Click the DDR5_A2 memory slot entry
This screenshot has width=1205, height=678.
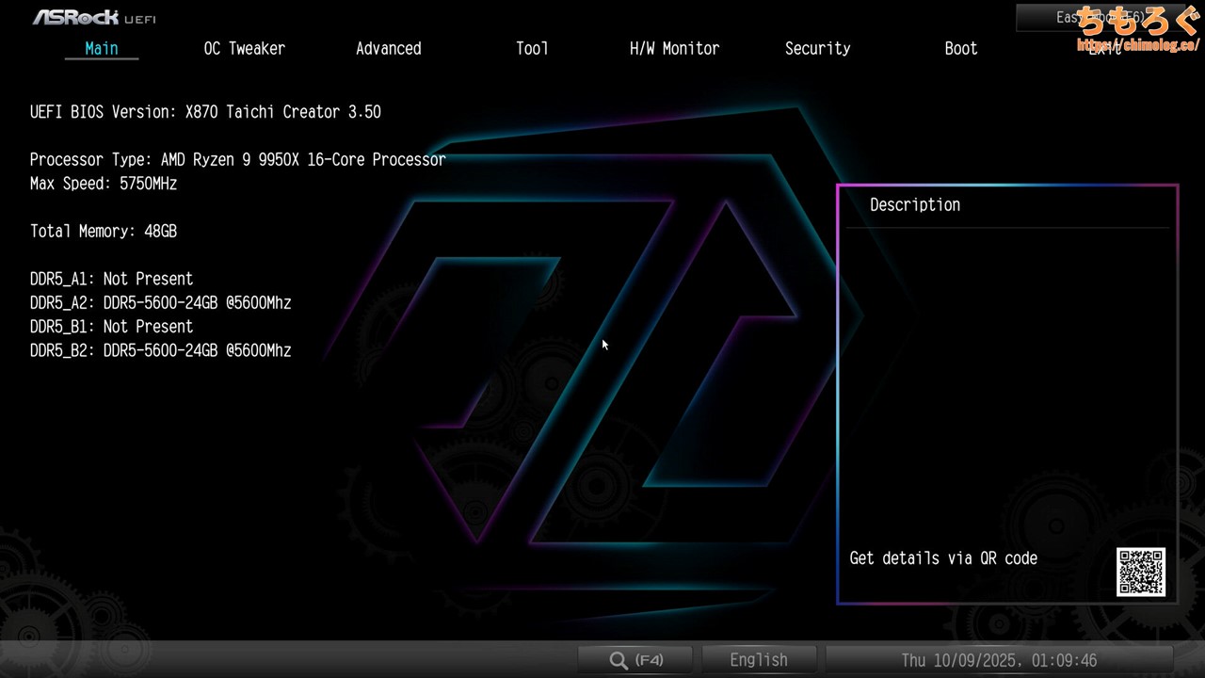(x=160, y=303)
